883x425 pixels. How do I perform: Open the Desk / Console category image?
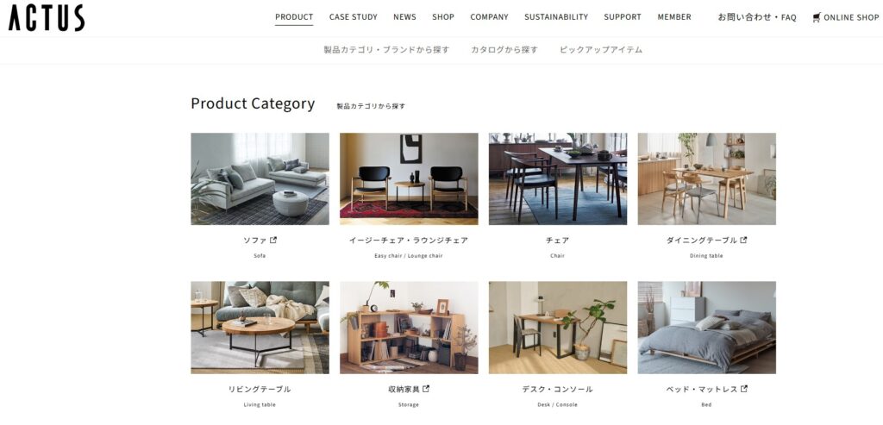(x=558, y=327)
